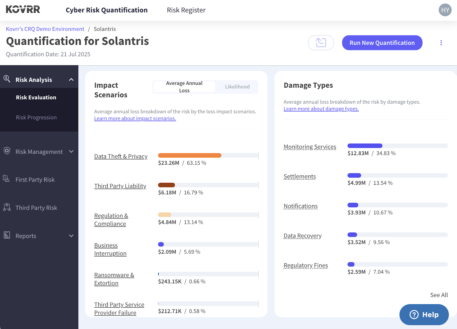Open the Cyber Risk Quantification tab
Viewport: 457px width, 329px height.
[107, 10]
